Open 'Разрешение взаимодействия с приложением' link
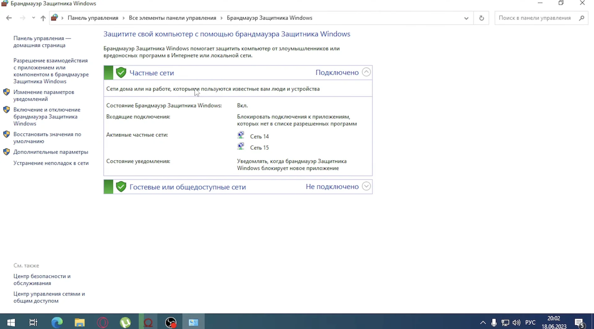 pyautogui.click(x=51, y=71)
